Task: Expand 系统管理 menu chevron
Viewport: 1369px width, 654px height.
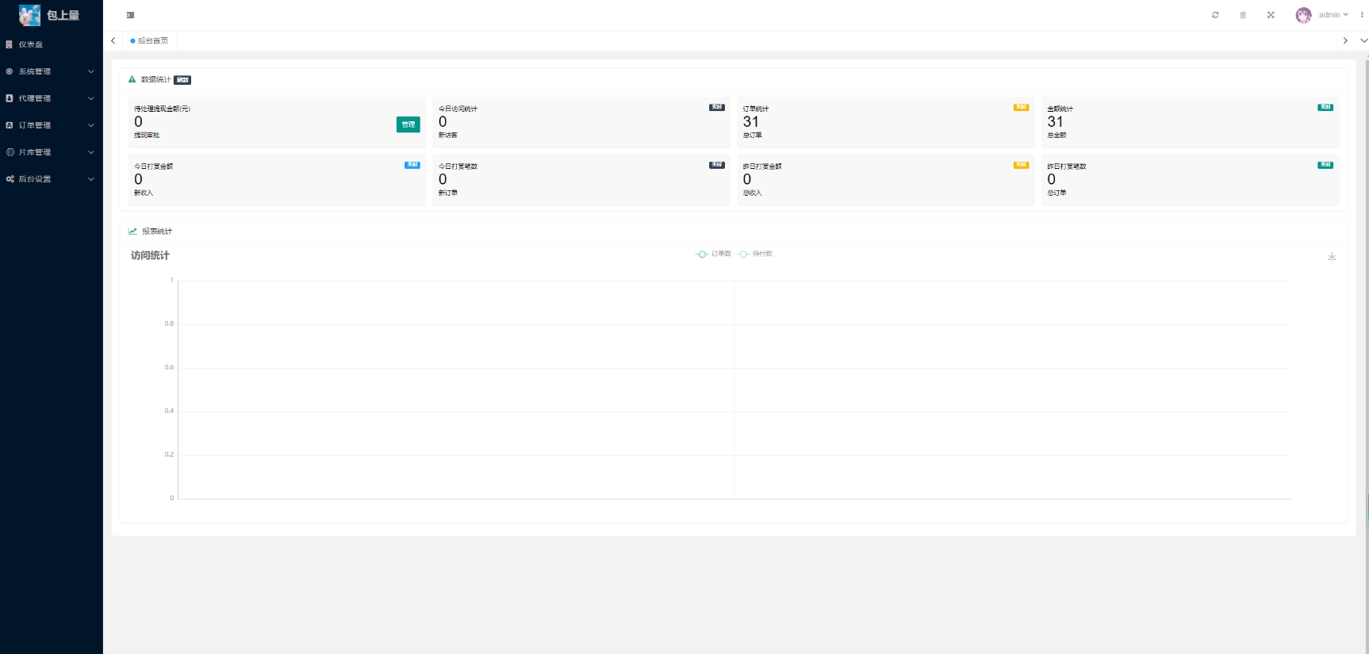Action: (x=90, y=71)
